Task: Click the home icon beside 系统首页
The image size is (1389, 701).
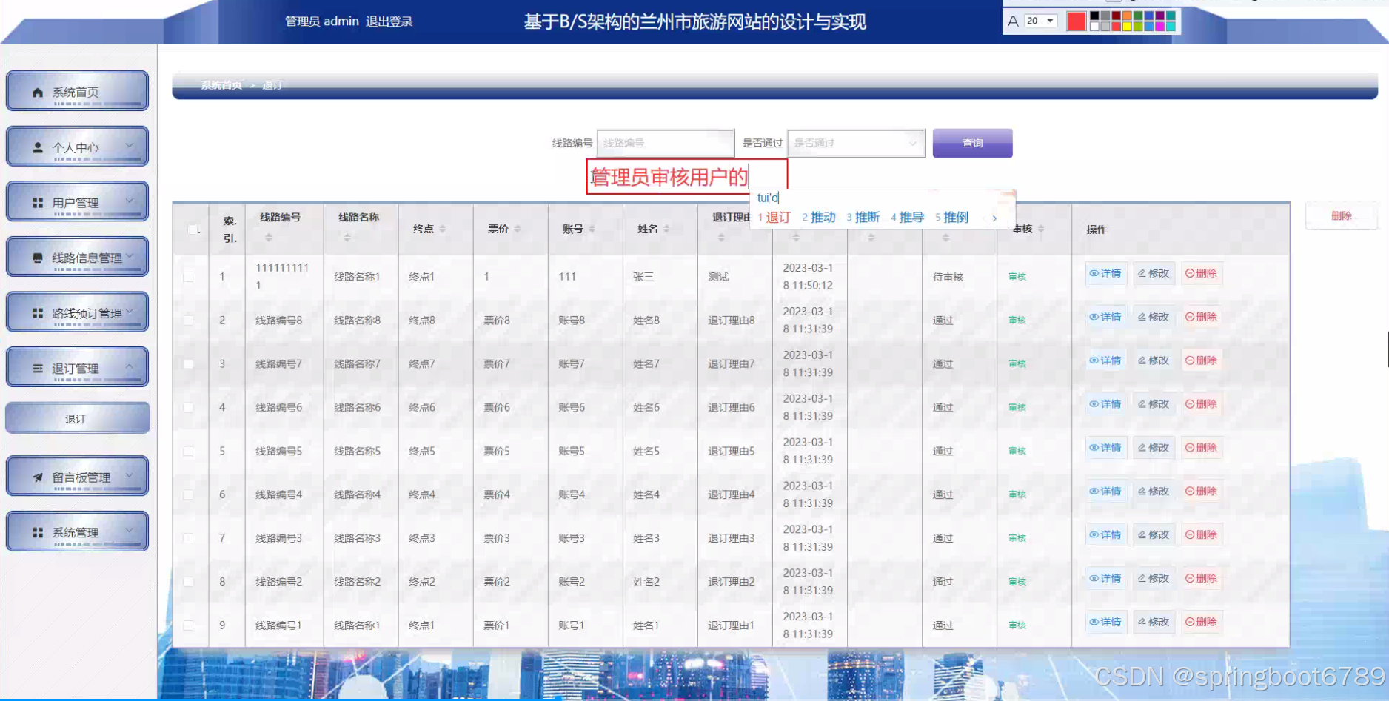Action: tap(38, 93)
